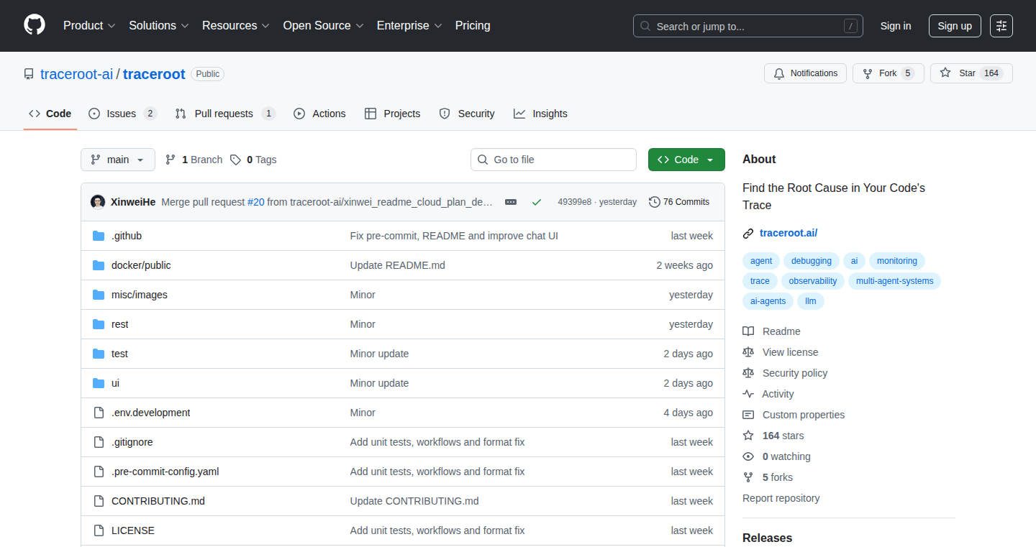Switch to the Projects tab

click(392, 114)
